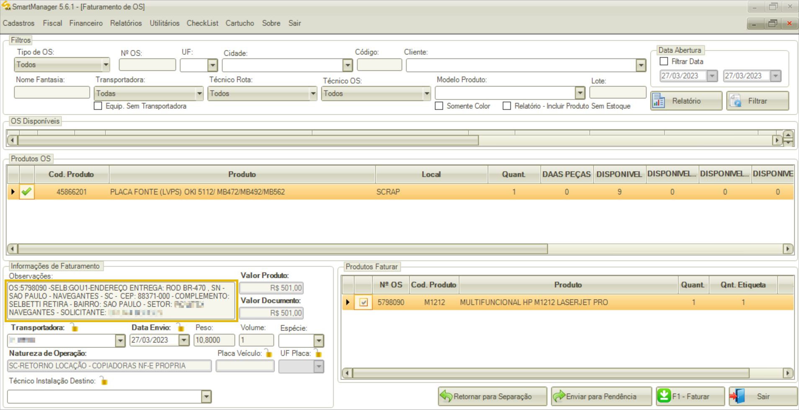Minimize the inner Faturamento de OS window
The image size is (799, 410).
755,23
